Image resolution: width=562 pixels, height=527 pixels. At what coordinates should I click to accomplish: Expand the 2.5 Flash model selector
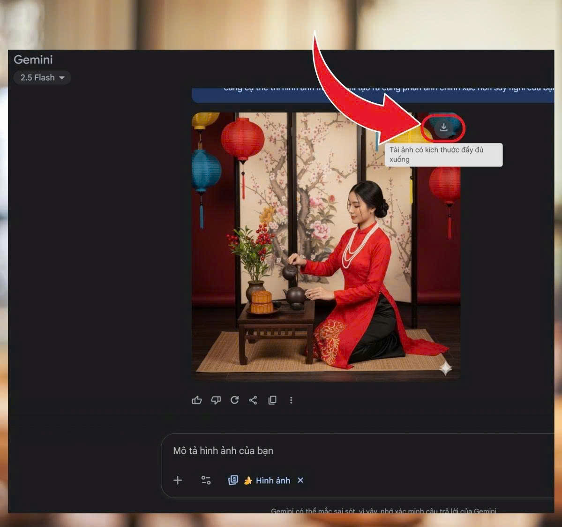pyautogui.click(x=42, y=77)
